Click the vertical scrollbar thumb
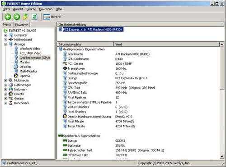 [x=222, y=68]
